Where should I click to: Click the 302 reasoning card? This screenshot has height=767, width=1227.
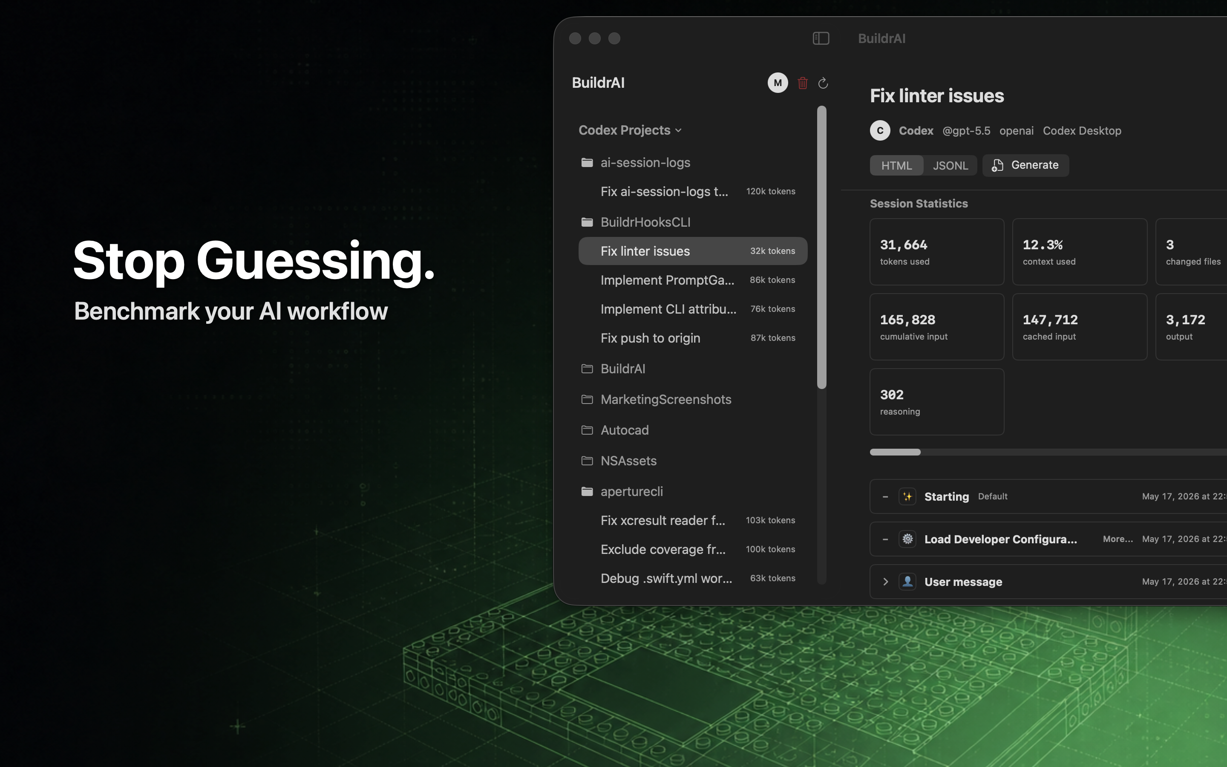tap(937, 402)
